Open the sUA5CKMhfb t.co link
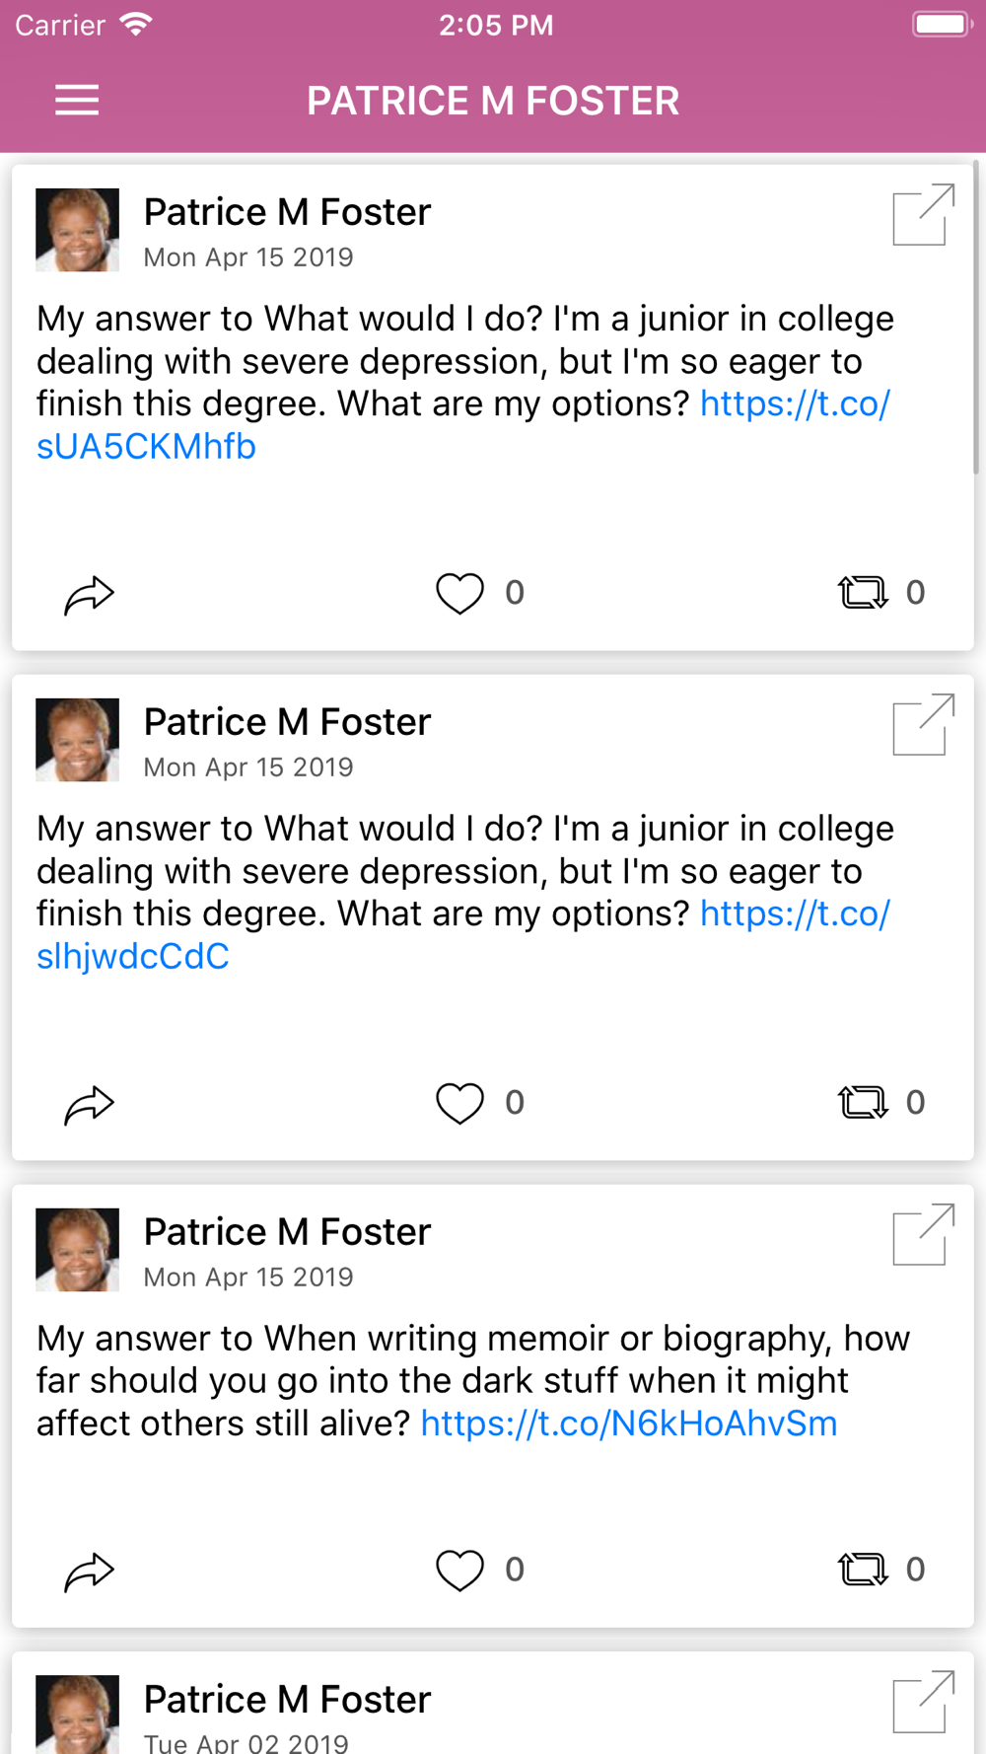The width and height of the screenshot is (986, 1754). click(x=146, y=447)
